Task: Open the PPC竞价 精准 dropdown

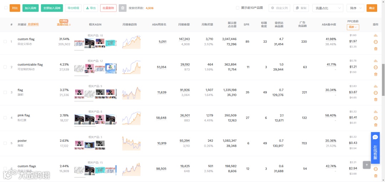Action: pyautogui.click(x=353, y=27)
